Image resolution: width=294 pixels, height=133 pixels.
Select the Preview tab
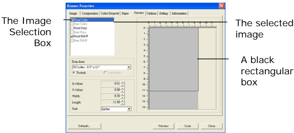[x=139, y=13]
